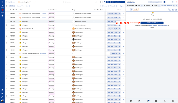
Task: Check the box for work order 6583009
Action: coord(6,14)
